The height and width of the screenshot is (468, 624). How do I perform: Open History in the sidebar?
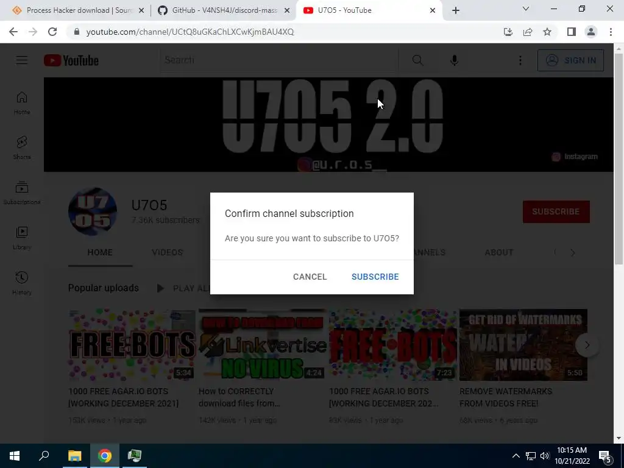pyautogui.click(x=22, y=283)
